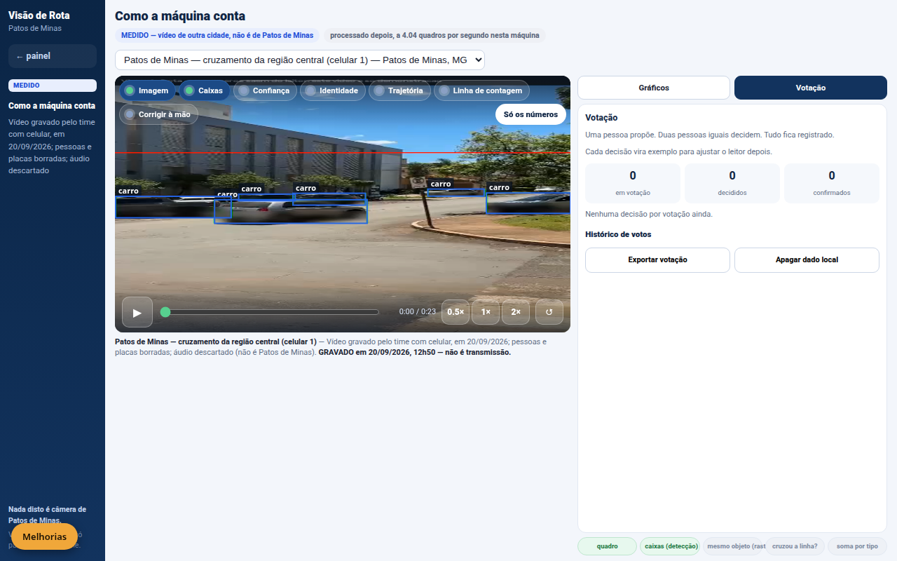Click the Visão de Rota app title
This screenshot has height=561, width=897.
click(39, 15)
